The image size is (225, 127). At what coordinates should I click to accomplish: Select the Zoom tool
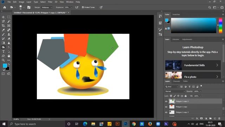click(x=3, y=60)
